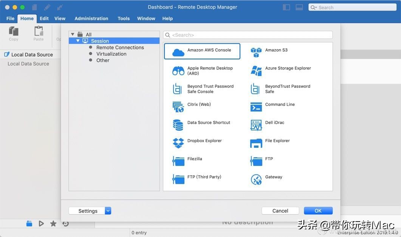This screenshot has height=237, width=401.
Task: Click the Cancel button
Action: pyautogui.click(x=280, y=211)
